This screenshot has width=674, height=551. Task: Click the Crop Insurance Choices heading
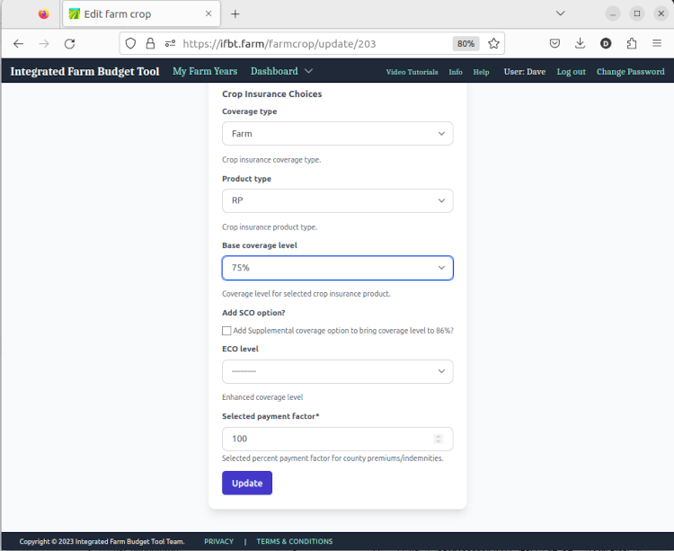(272, 94)
